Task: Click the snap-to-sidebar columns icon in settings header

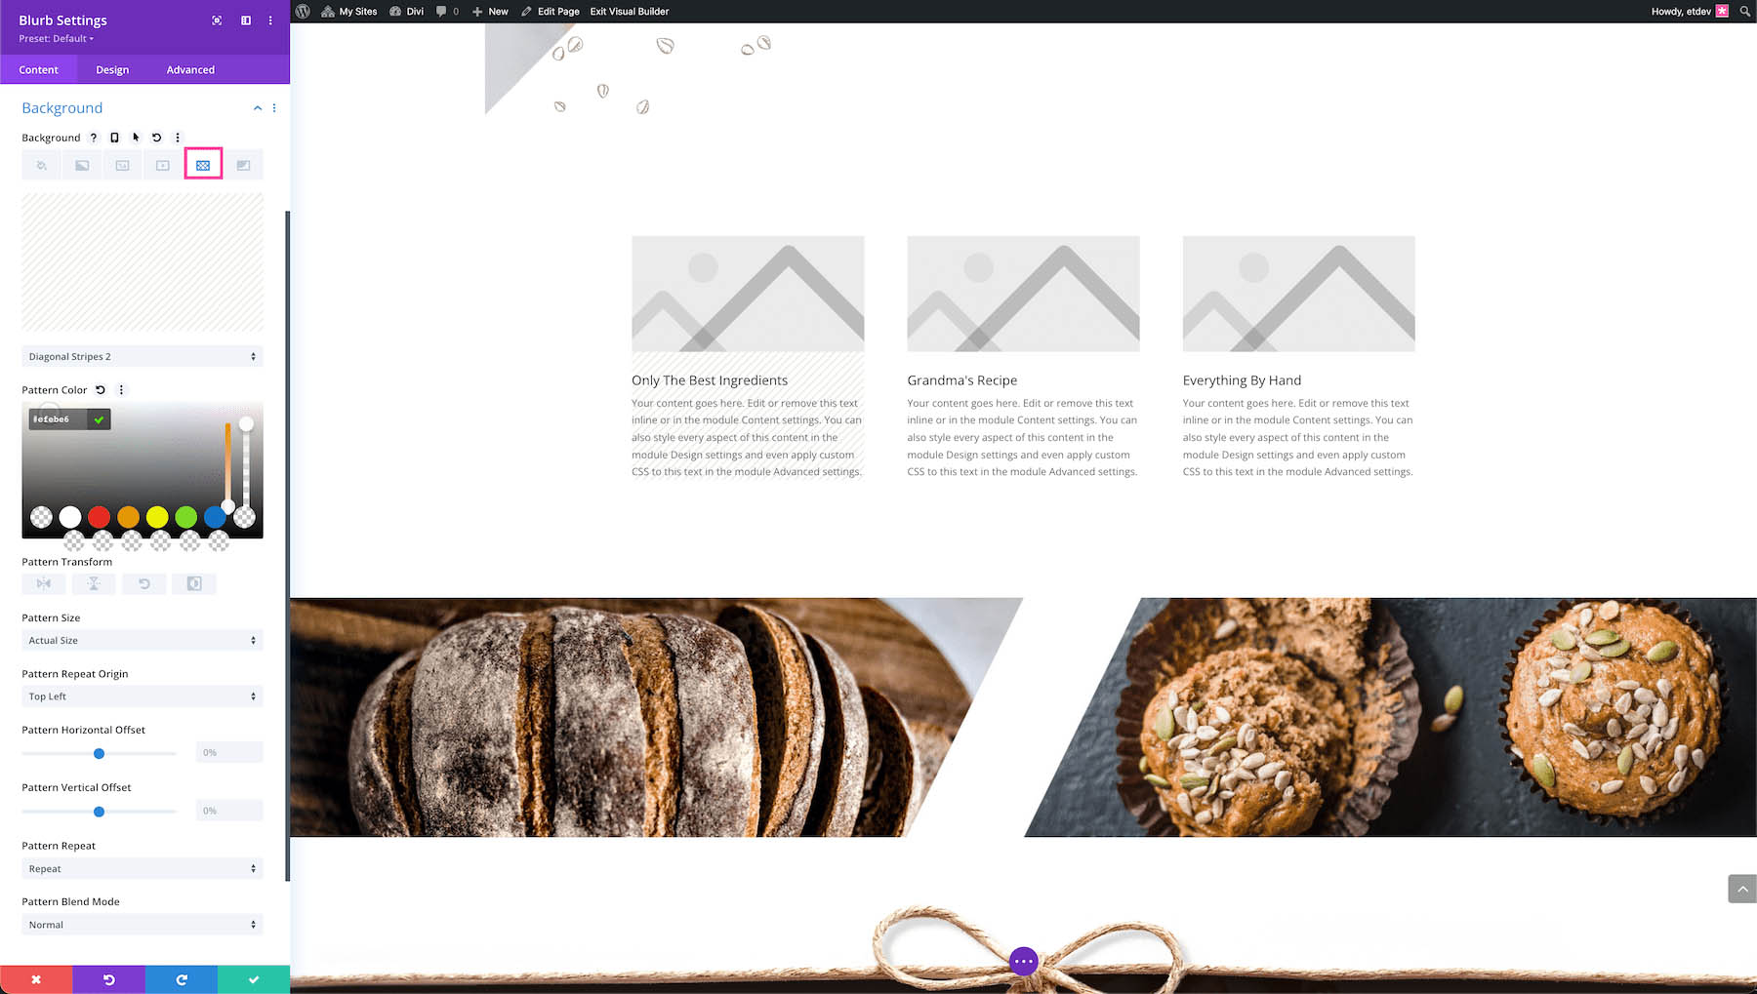Action: [x=246, y=20]
